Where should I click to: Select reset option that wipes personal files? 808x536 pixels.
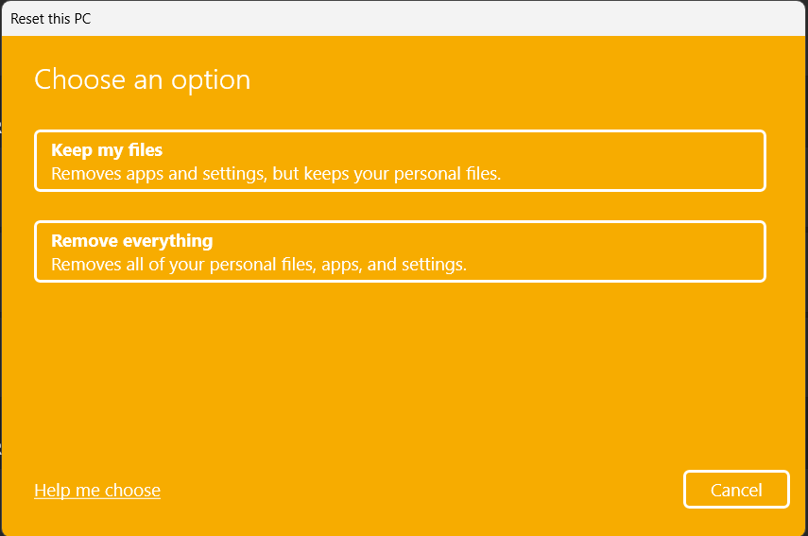[400, 251]
